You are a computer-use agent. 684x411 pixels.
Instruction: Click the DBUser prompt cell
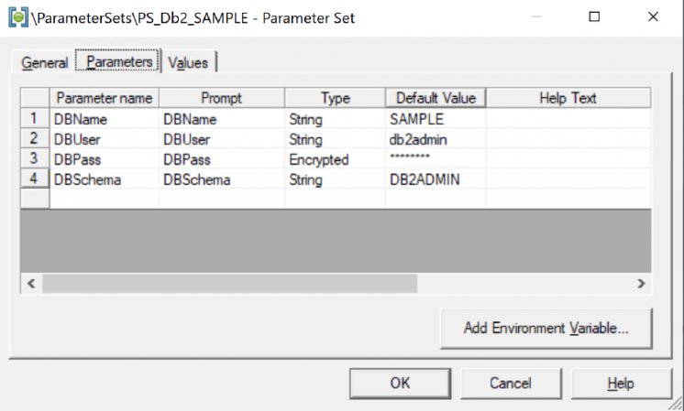point(222,138)
